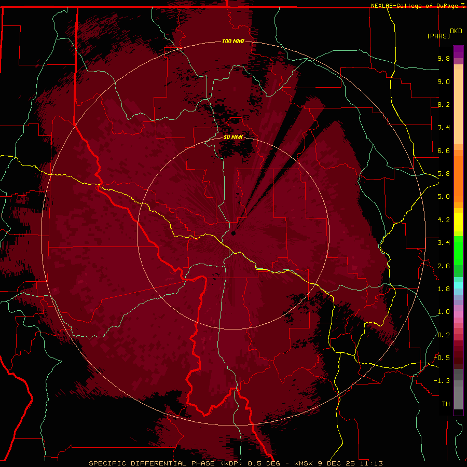The height and width of the screenshot is (467, 467).
Task: Click the 9.8 value on the color scale
Action: coord(444,58)
